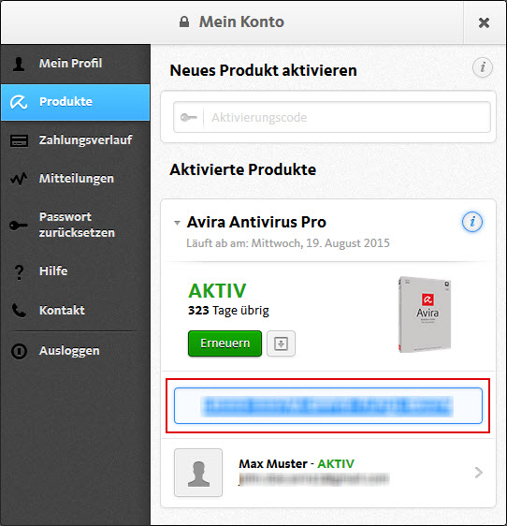This screenshot has height=526, width=507.
Task: Click the power icon beside Ausloggen
Action: click(x=19, y=351)
